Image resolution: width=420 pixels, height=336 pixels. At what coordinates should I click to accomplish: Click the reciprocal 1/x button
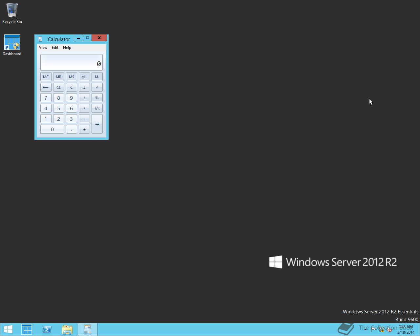97,108
